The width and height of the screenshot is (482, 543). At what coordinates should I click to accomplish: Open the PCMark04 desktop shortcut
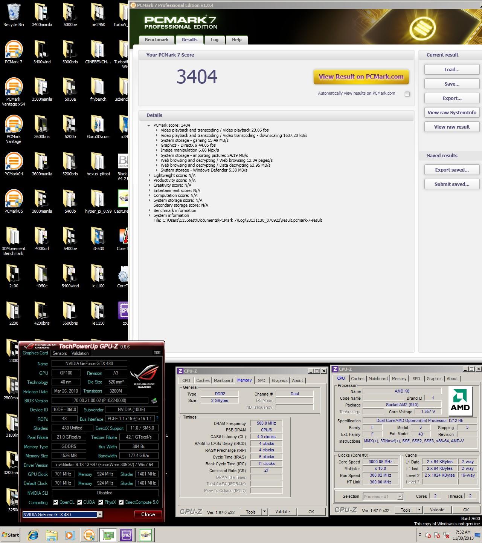point(14,164)
